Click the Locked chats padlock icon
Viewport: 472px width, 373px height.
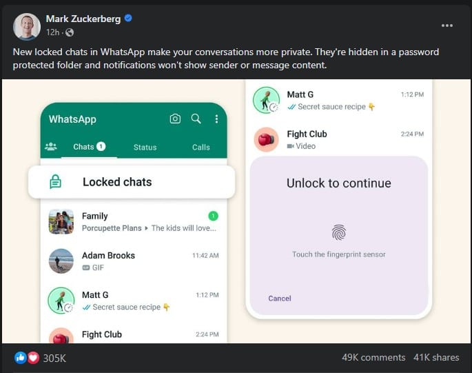(56, 182)
